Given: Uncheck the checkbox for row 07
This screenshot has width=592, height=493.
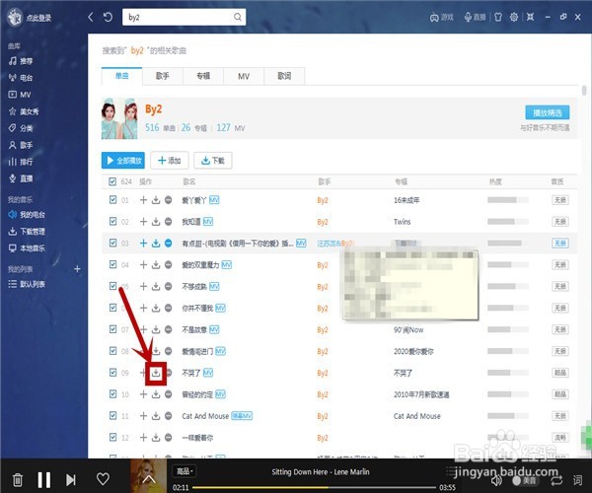Looking at the screenshot, I should pyautogui.click(x=112, y=329).
